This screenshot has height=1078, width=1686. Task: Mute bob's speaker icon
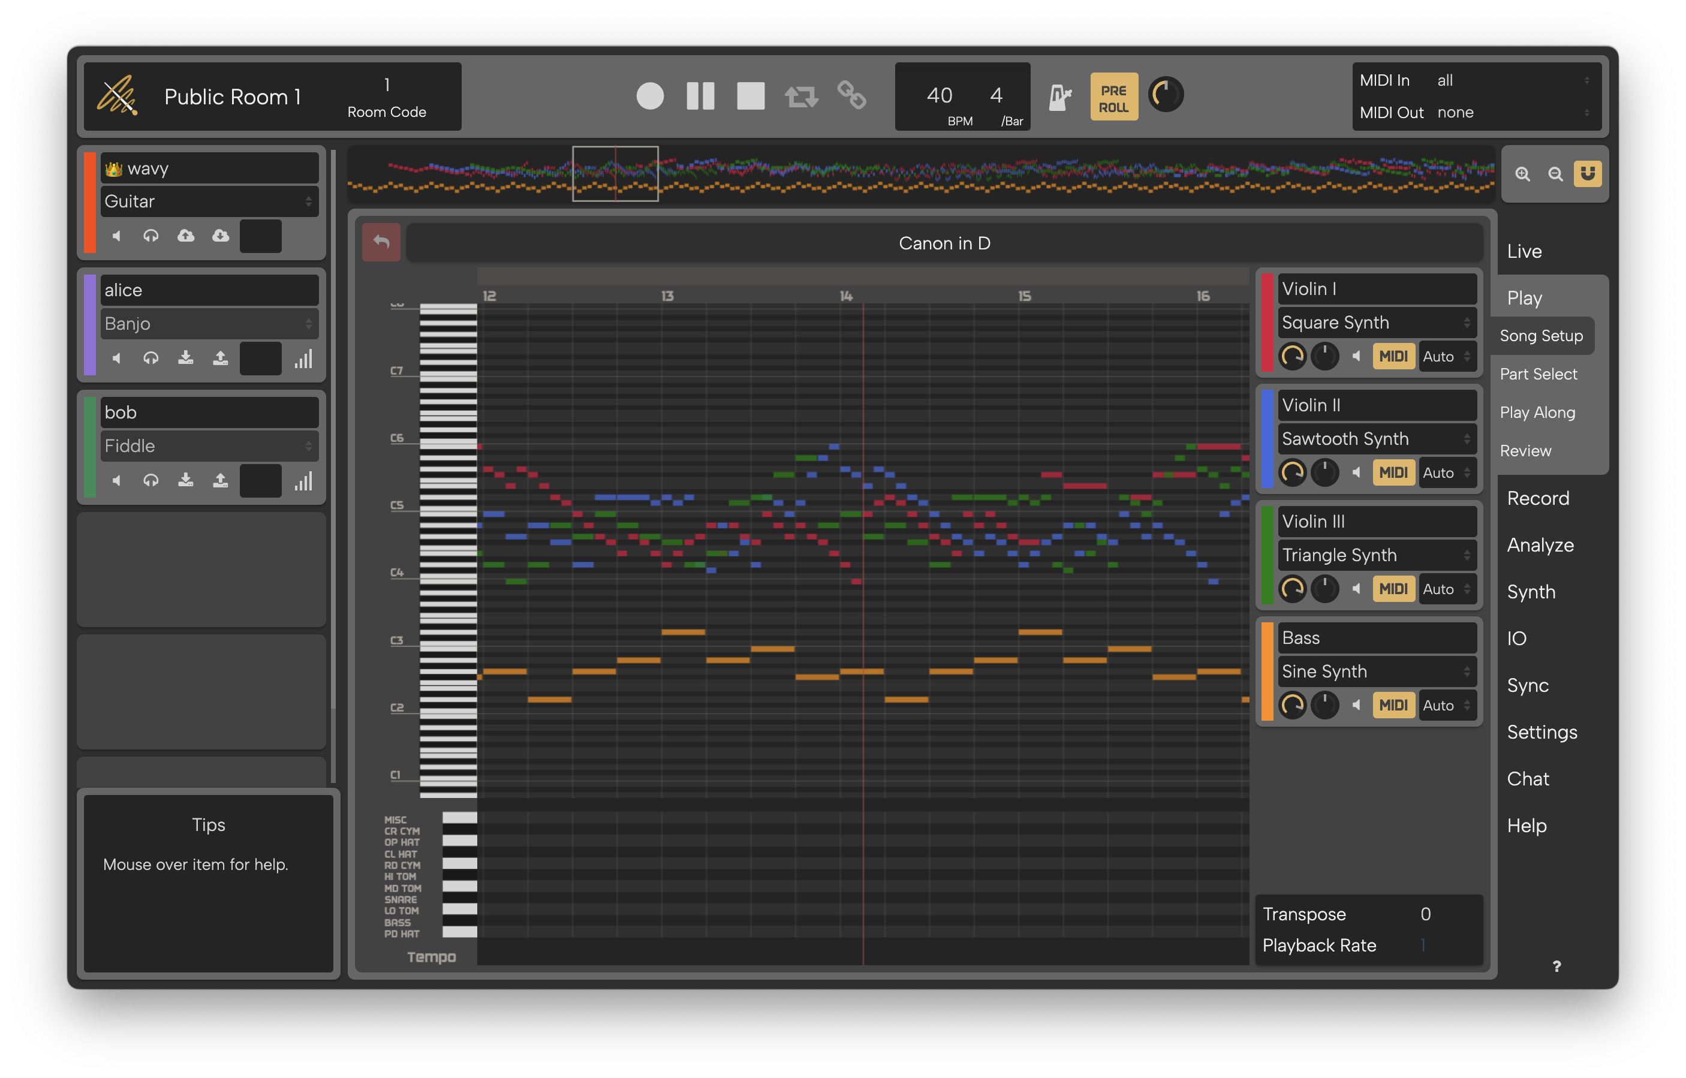click(x=116, y=481)
